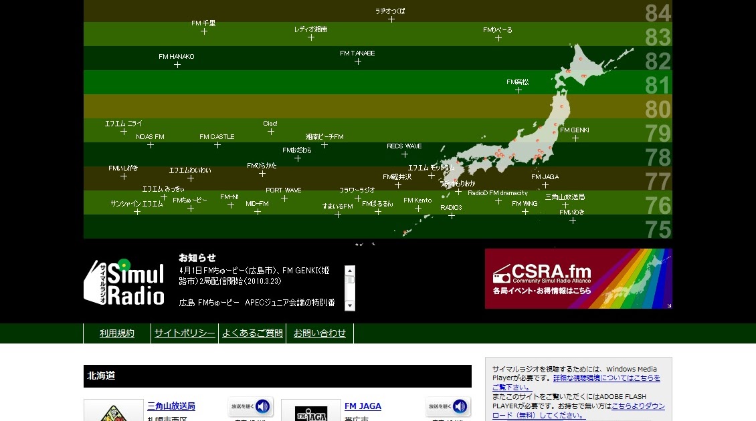Viewport: 756px width, 421px height.
Task: Open the 三角山放送局 station link
Action: click(171, 406)
